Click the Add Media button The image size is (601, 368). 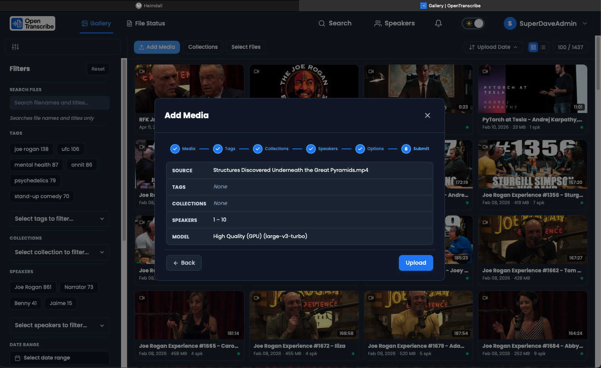pyautogui.click(x=157, y=47)
